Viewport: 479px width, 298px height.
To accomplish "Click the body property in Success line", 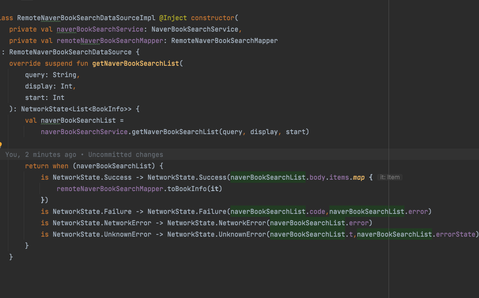I will click(x=317, y=177).
